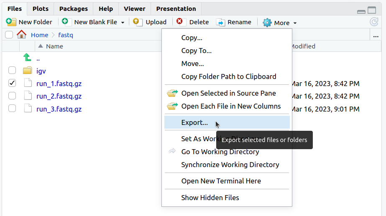Sort by the Name column header

pyautogui.click(x=54, y=46)
